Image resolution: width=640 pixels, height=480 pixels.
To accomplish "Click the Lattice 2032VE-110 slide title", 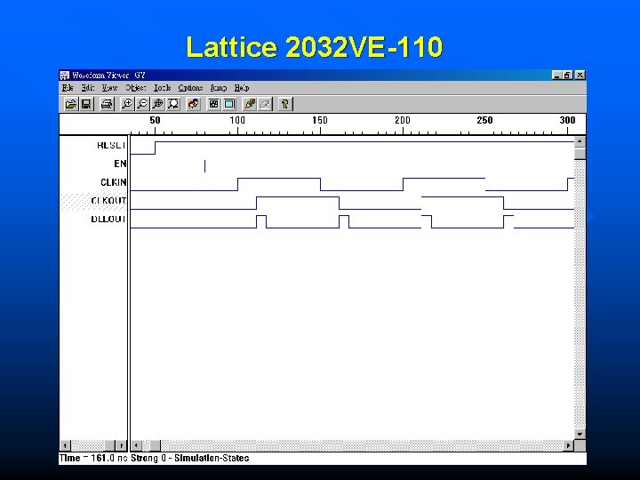I will [315, 46].
